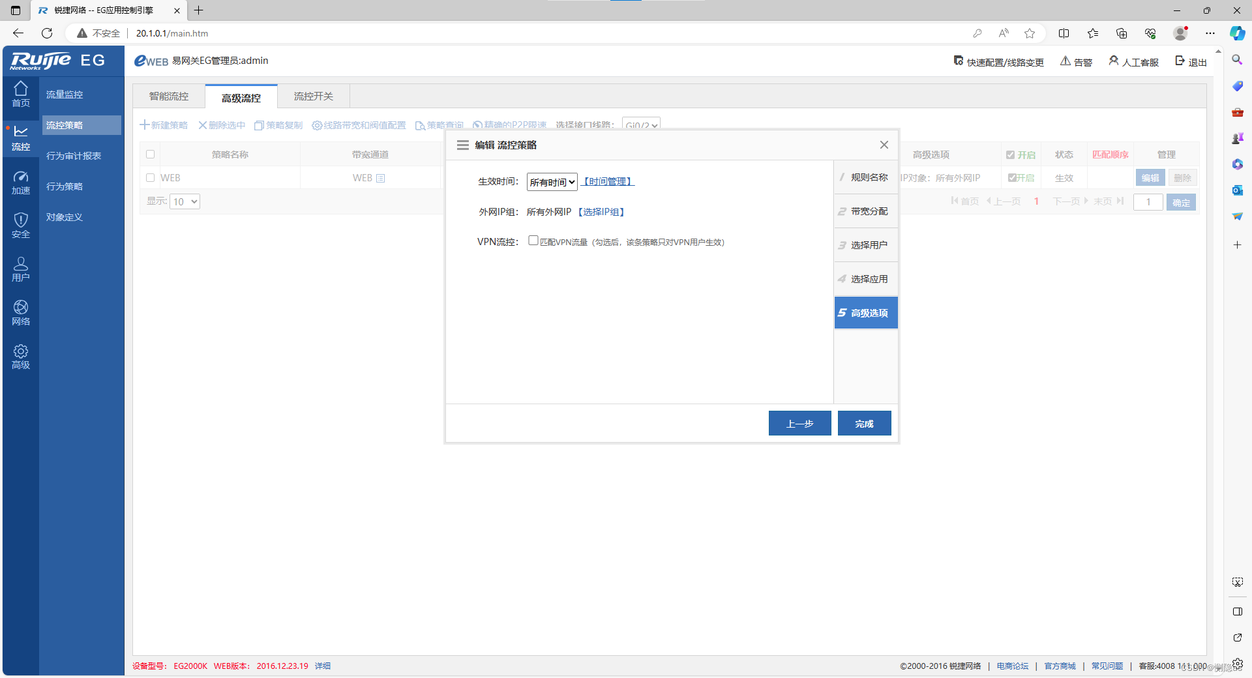Click the pagination 确定 button
Viewport: 1252px width, 678px height.
click(1181, 202)
